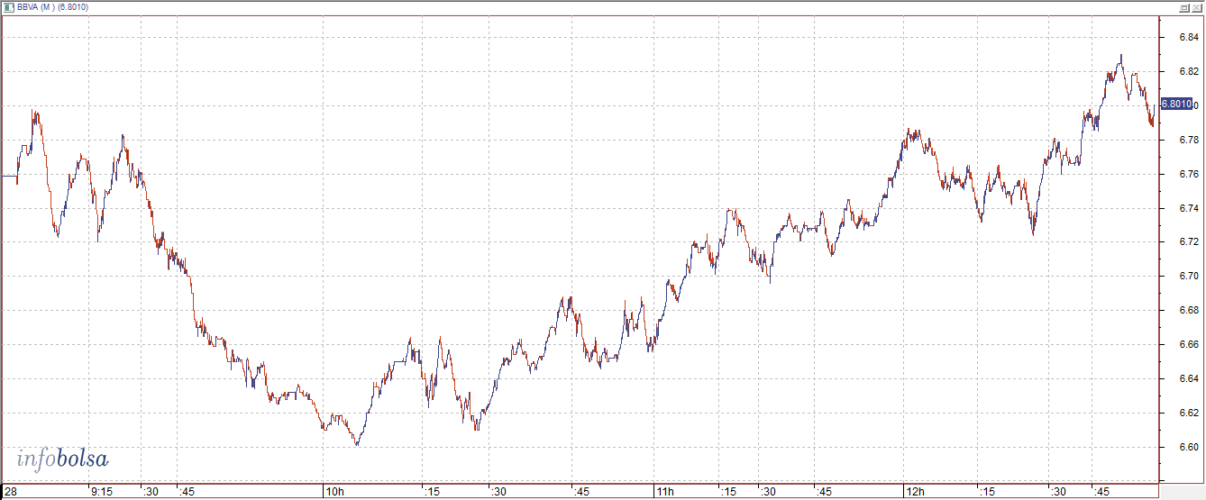Click the 6.64 price axis label
The height and width of the screenshot is (500, 1206).
click(x=1188, y=378)
